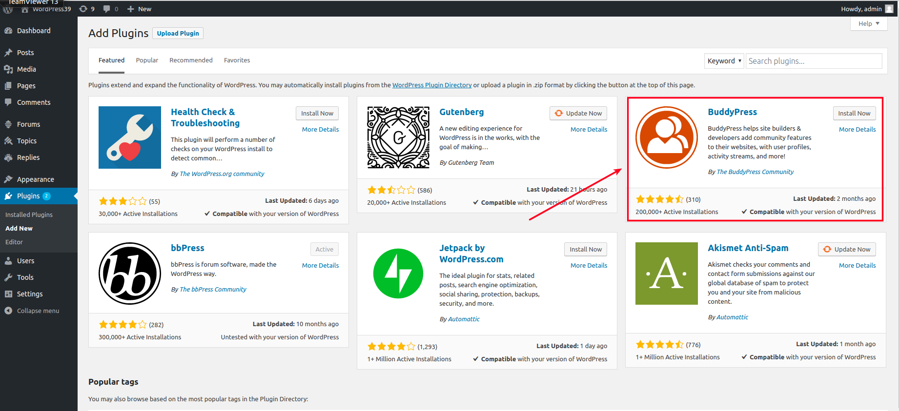Open the Keyword search type dropdown
The image size is (899, 411).
tap(724, 61)
